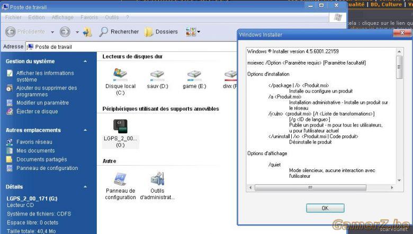This screenshot has height=234, width=413.
Task: Click the Poste de travail title bar icon
Action: point(5,6)
